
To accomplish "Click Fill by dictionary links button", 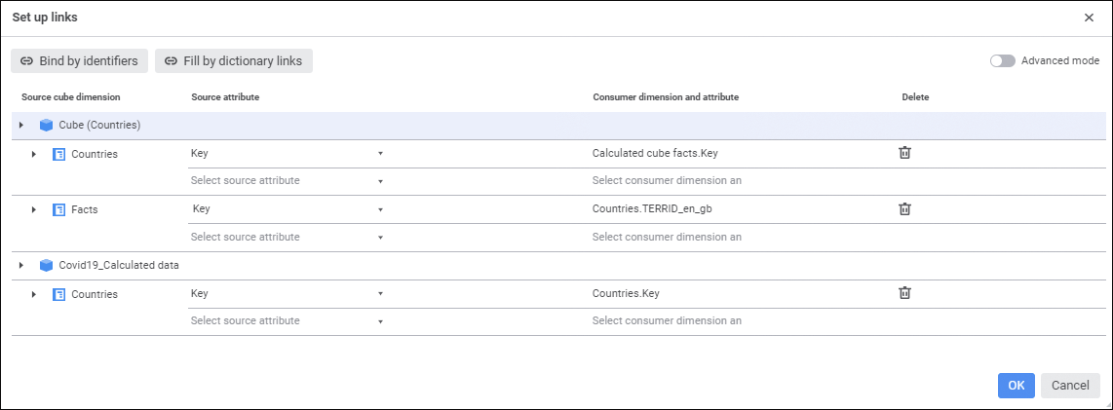I will point(234,60).
